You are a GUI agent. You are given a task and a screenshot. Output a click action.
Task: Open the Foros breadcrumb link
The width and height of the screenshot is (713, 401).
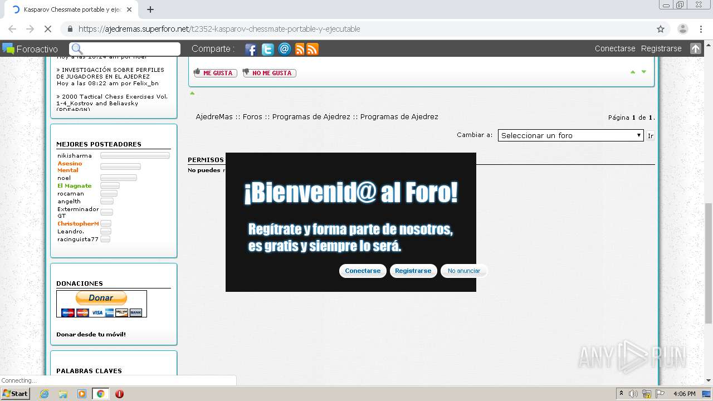tap(252, 116)
